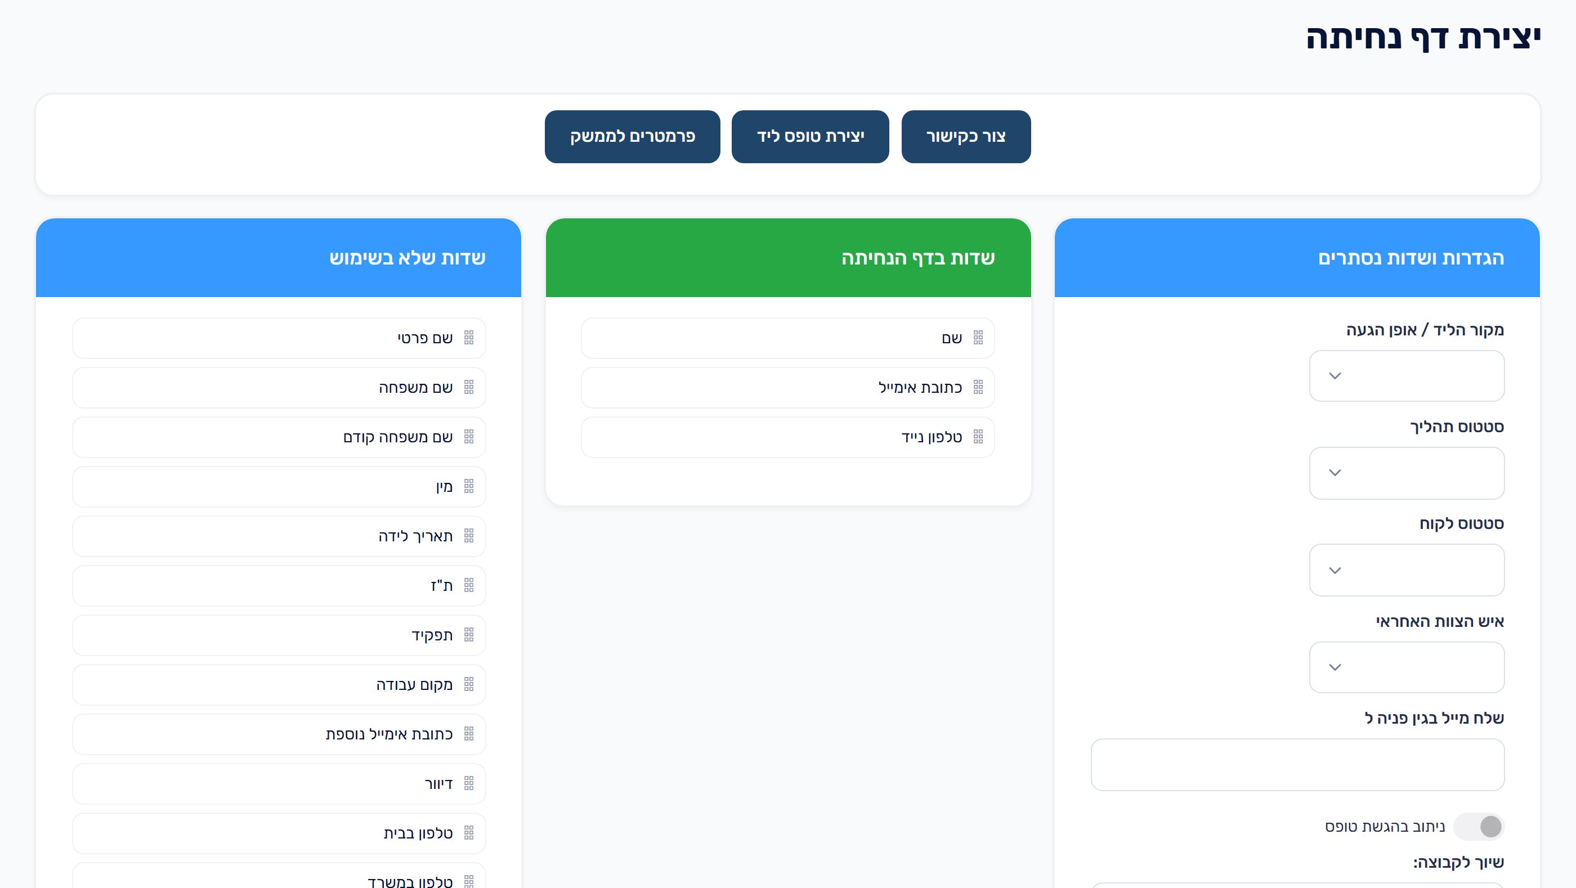1576x888 pixels.
Task: Open the סטטוס לקוח dropdown
Action: click(x=1407, y=570)
